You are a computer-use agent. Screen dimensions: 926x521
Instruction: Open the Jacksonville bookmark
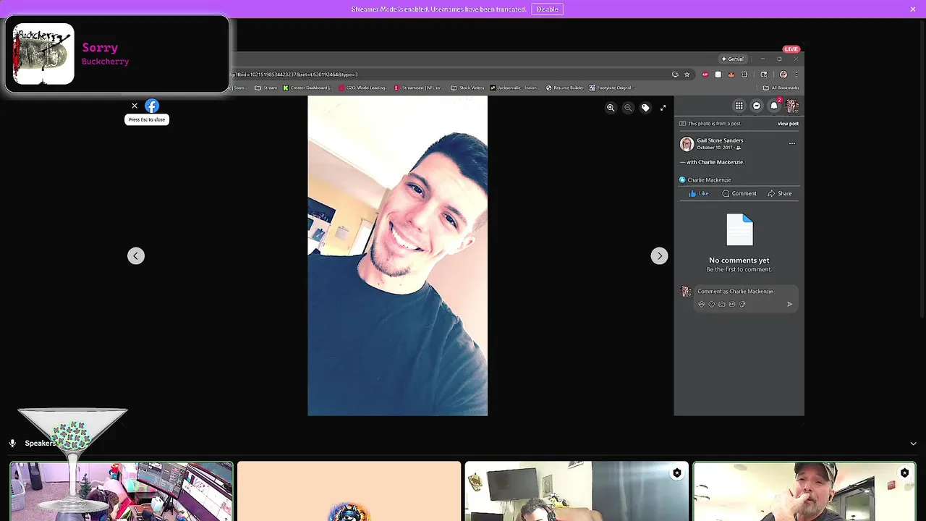pos(514,88)
